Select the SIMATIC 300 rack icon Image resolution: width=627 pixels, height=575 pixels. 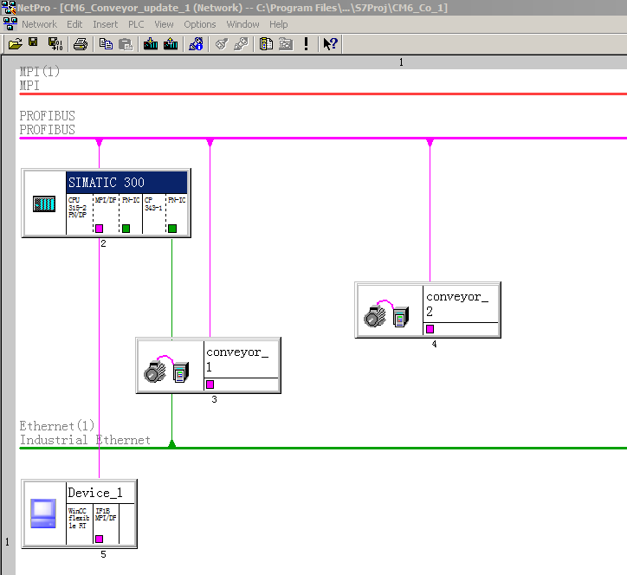[x=44, y=204]
